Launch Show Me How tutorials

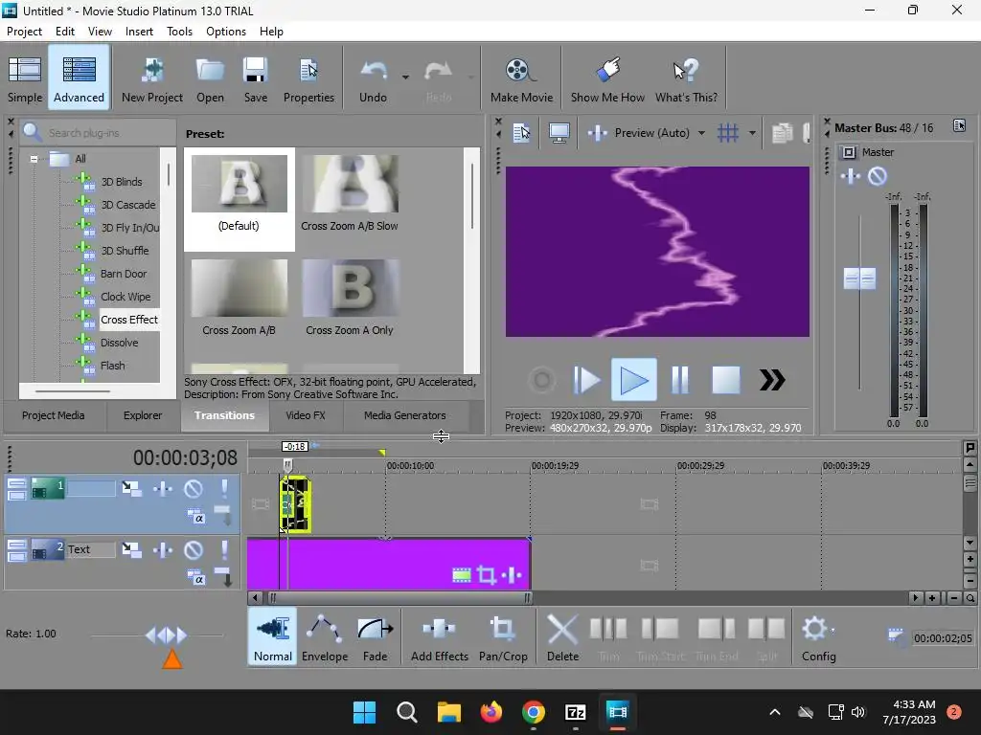point(607,78)
